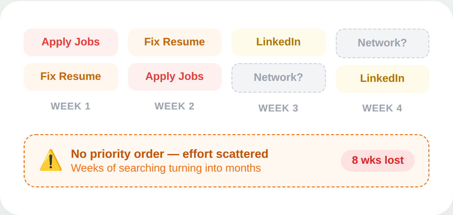Select the Fix Resume card above Week 1
This screenshot has height=215, width=453.
[71, 77]
